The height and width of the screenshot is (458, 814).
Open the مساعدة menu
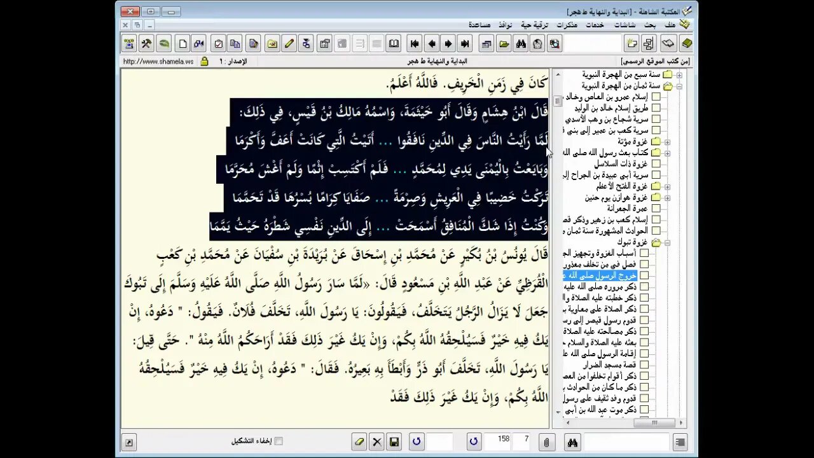[479, 25]
